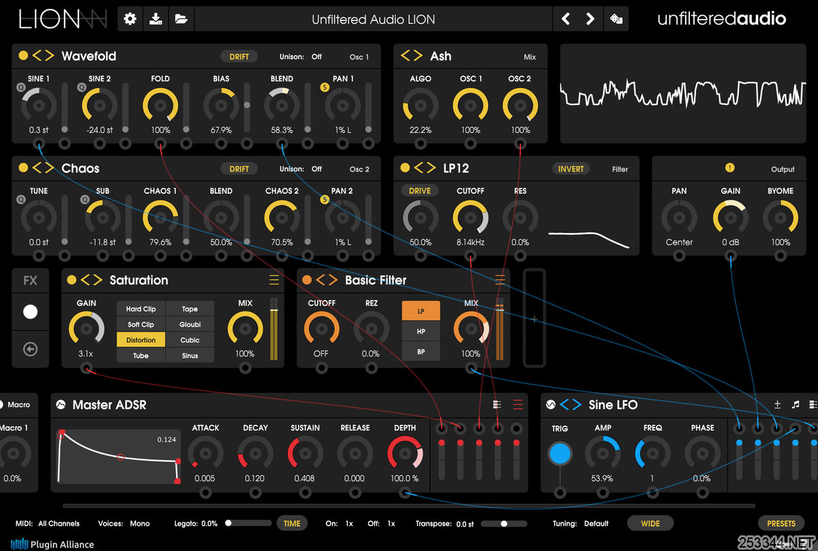Click the ADSR envelope graph display
Viewport: 818px width, 551px height.
click(x=118, y=457)
